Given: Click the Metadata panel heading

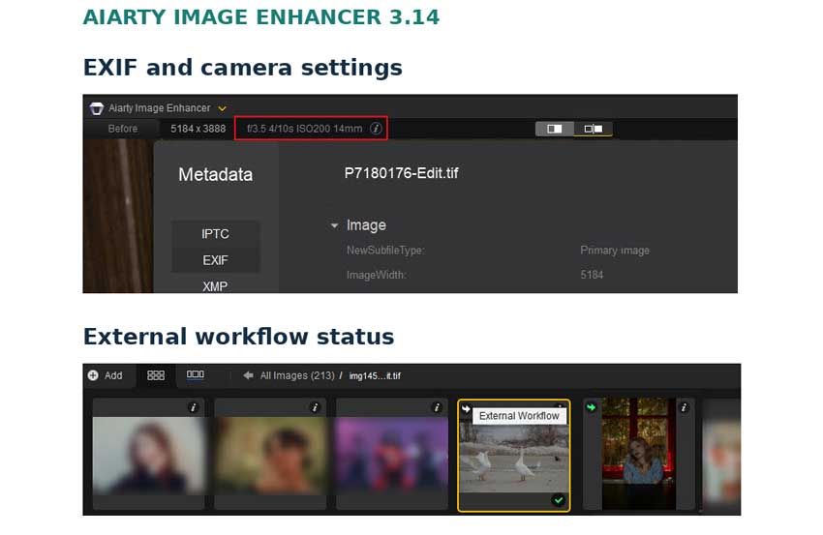Looking at the screenshot, I should click(x=215, y=174).
